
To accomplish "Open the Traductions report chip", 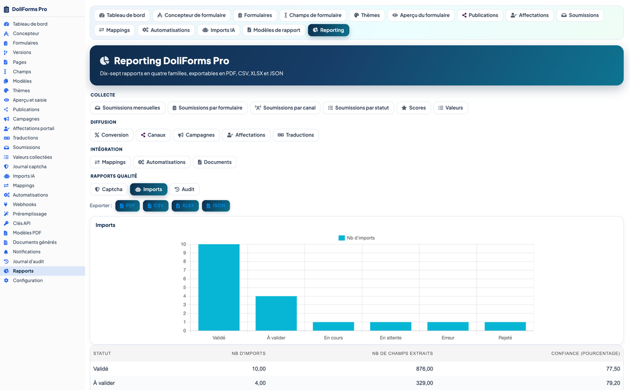I will (296, 135).
